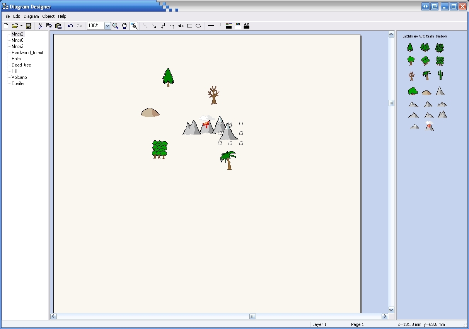469x329 pixels.
Task: Open the Diagram menu
Action: point(31,16)
